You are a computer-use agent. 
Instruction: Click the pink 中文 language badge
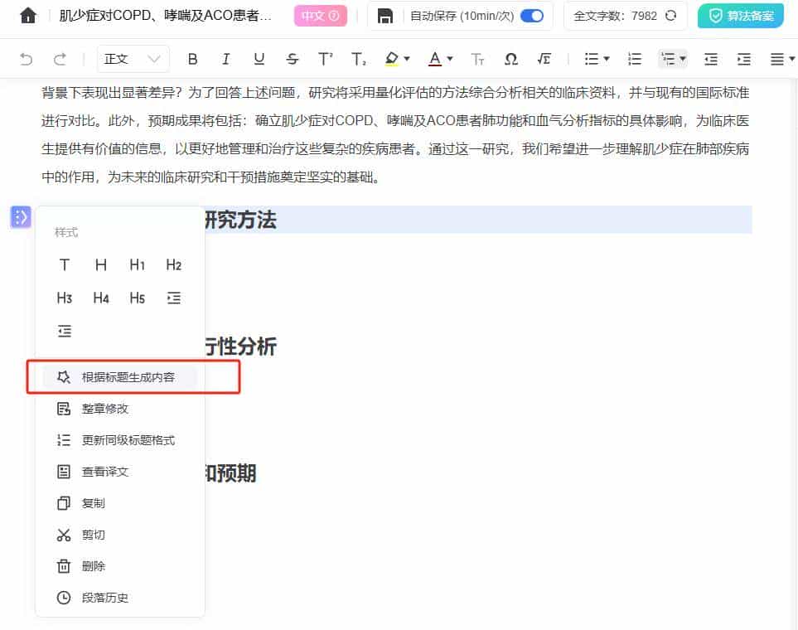pos(320,15)
